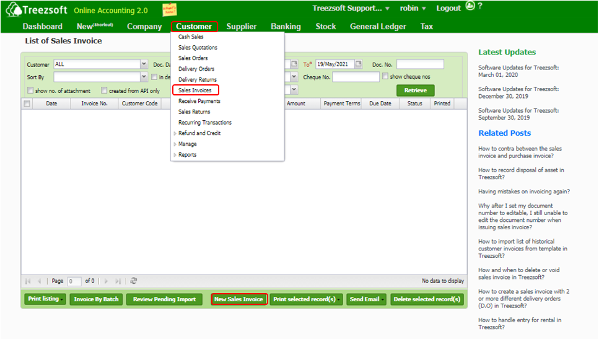The height and width of the screenshot is (339, 599).
Task: Select Recurring Transactions menu item
Action: point(205,122)
